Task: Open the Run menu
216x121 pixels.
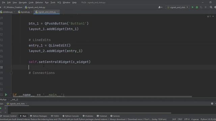Action: click(47, 2)
